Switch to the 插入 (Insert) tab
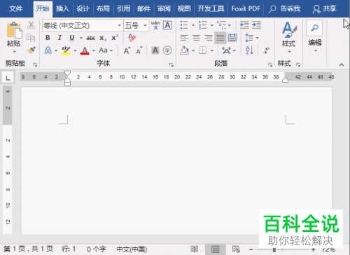The height and width of the screenshot is (255, 350). click(x=62, y=9)
